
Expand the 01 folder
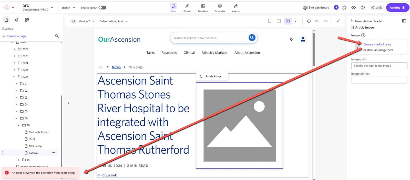click(x=16, y=84)
